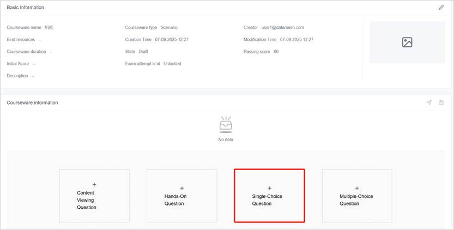Click the edit pencil icon in Basic Information

(x=441, y=8)
